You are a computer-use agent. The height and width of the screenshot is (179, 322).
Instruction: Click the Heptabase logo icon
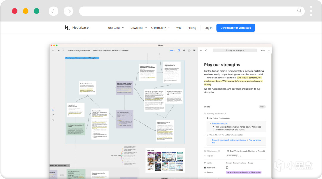click(x=67, y=27)
